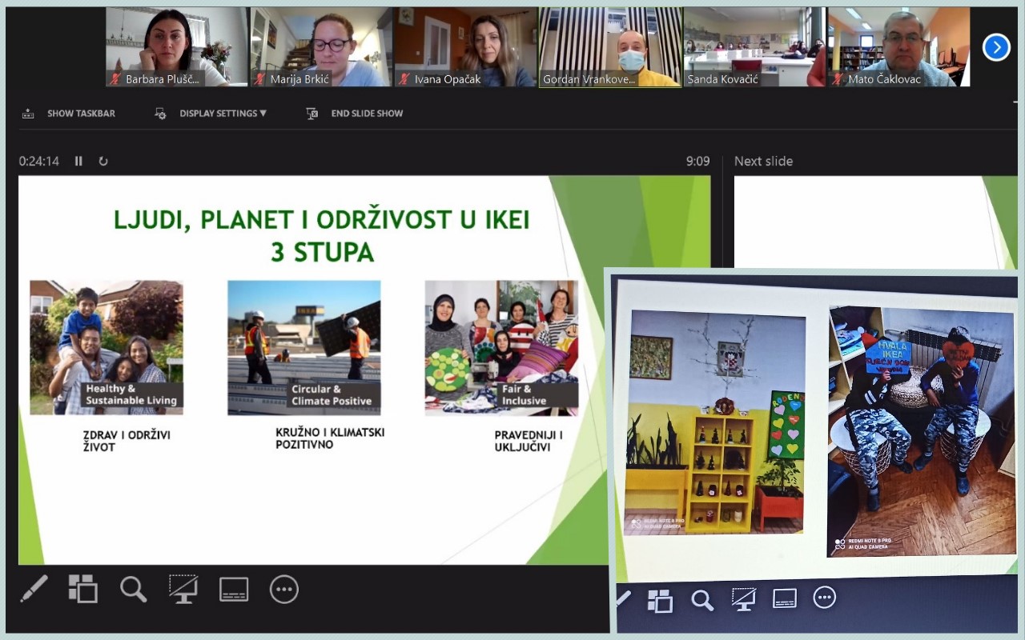
Task: Select Barbara Plušč's video tile
Action: (x=178, y=47)
